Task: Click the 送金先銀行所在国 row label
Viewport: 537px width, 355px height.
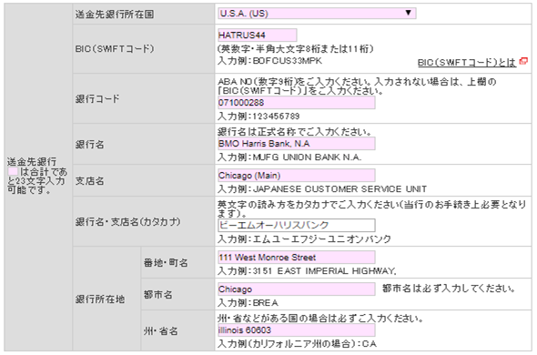Action: click(115, 14)
